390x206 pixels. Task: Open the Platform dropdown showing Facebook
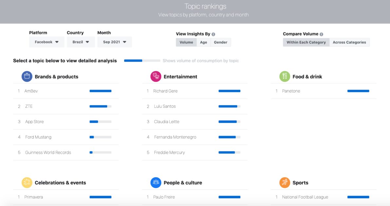coord(46,42)
